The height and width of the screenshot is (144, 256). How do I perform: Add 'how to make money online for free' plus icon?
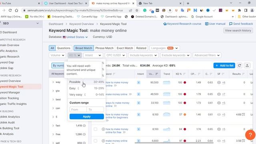pyautogui.click(x=103, y=129)
